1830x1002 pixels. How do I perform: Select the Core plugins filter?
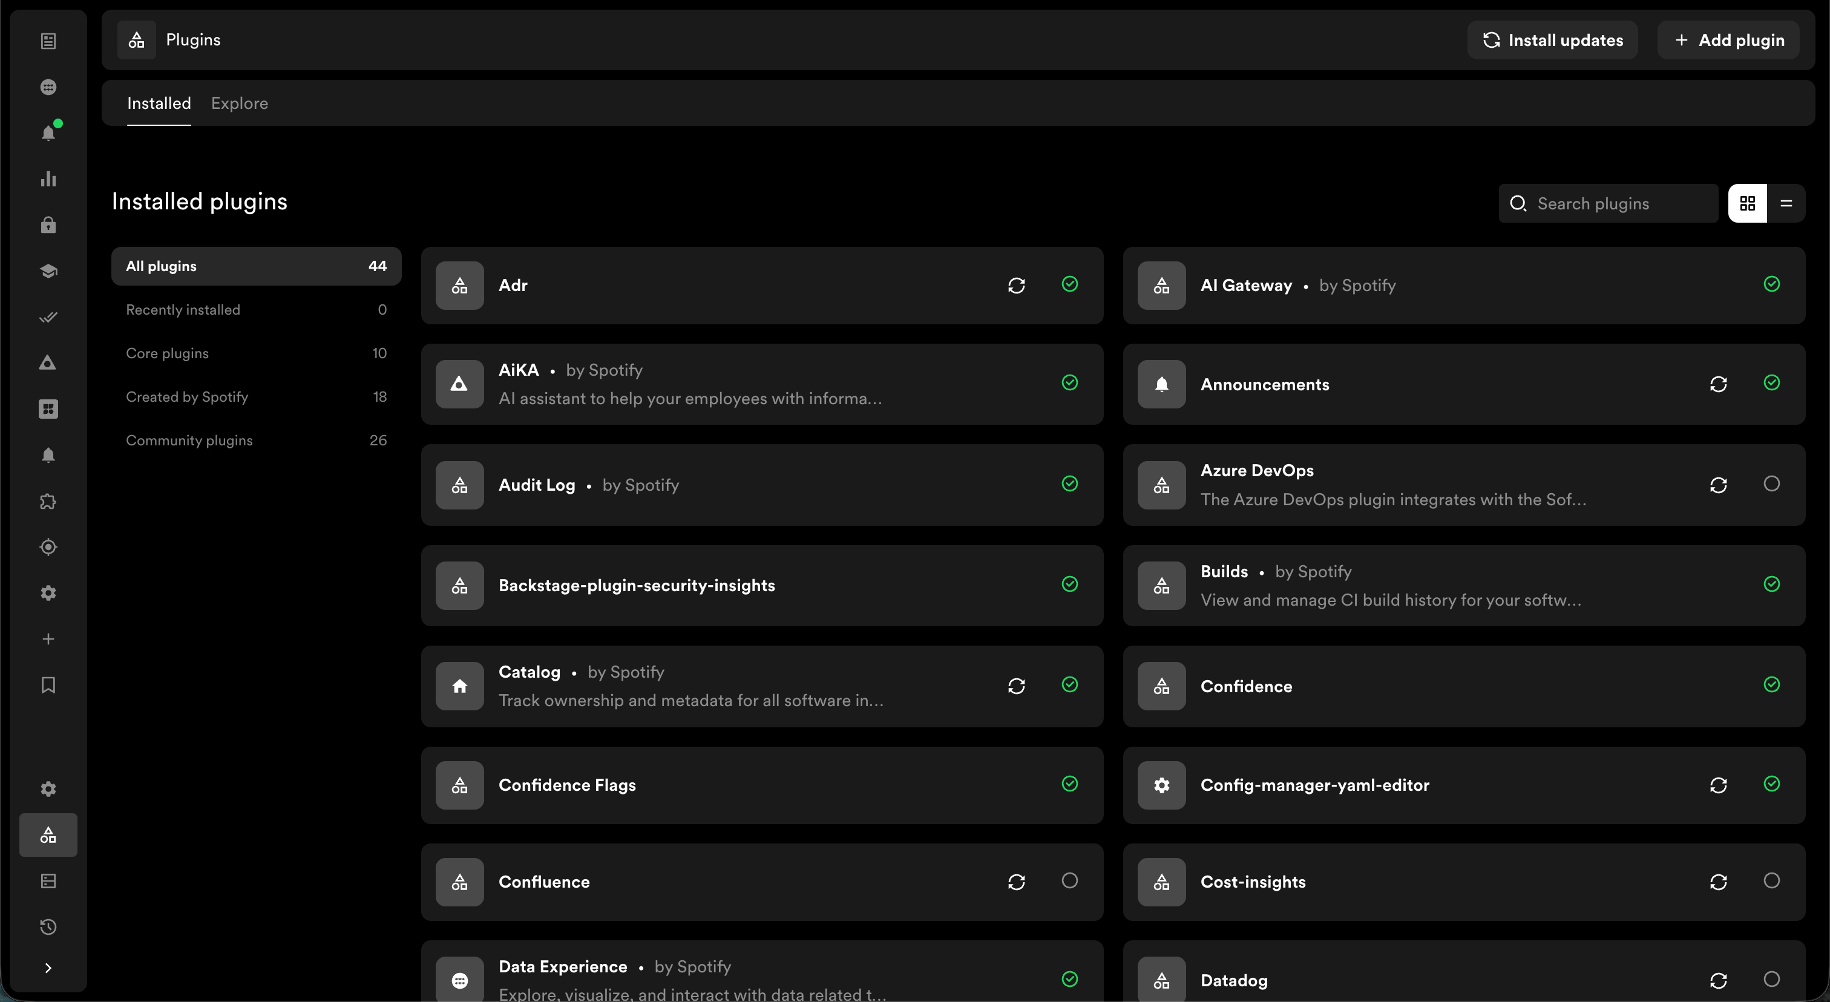pyautogui.click(x=257, y=353)
